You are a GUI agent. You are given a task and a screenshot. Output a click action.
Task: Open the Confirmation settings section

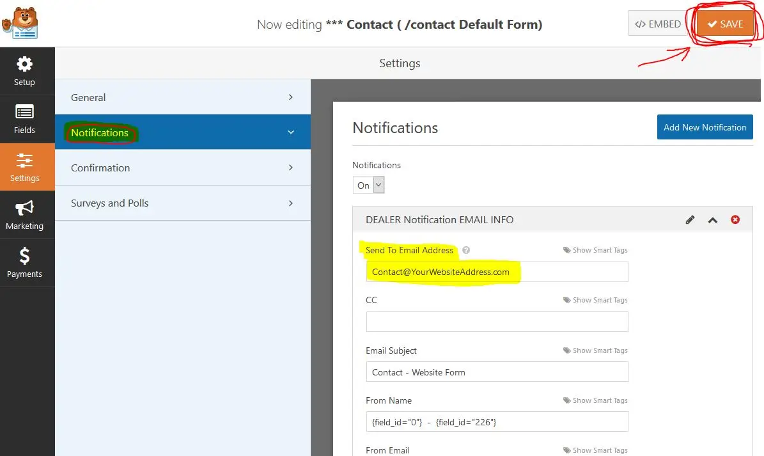(x=182, y=168)
